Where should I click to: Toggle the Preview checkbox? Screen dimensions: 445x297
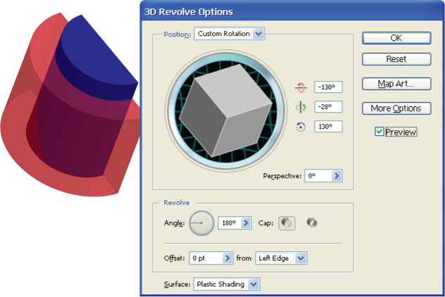pyautogui.click(x=379, y=132)
